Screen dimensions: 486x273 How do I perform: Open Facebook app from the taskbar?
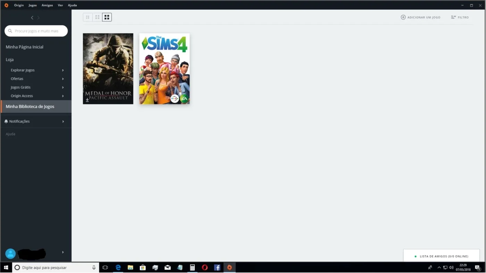point(217,267)
